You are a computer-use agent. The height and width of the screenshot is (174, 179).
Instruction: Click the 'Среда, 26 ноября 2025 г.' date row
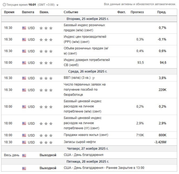click(x=87, y=71)
